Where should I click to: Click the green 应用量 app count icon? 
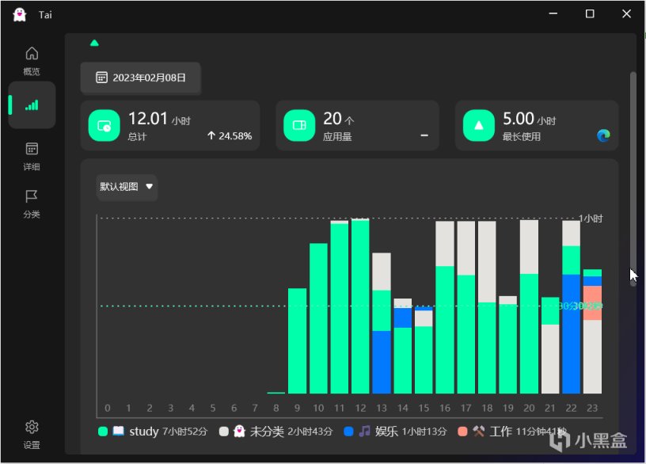[299, 126]
